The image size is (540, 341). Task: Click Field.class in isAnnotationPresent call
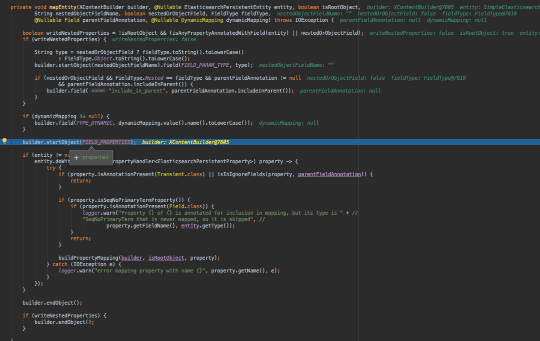tap(185, 206)
